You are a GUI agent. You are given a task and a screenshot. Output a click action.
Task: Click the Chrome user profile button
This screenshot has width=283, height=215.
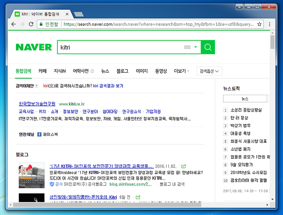(239, 7)
